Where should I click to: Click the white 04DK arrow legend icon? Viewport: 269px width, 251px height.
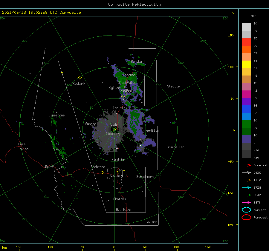click(x=246, y=173)
